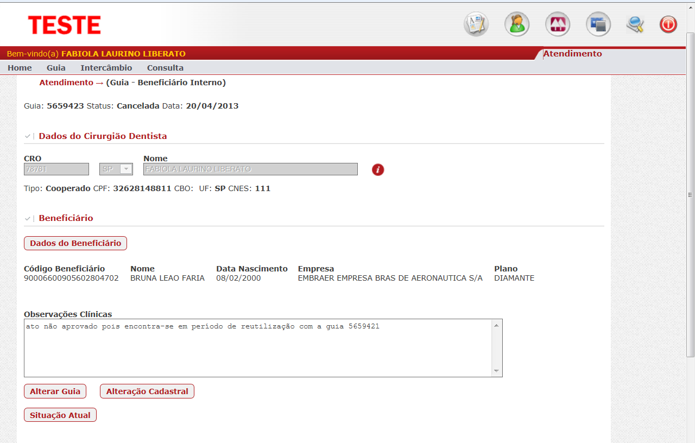Open the blue windows screens icon
The height and width of the screenshot is (443, 695).
point(598,24)
